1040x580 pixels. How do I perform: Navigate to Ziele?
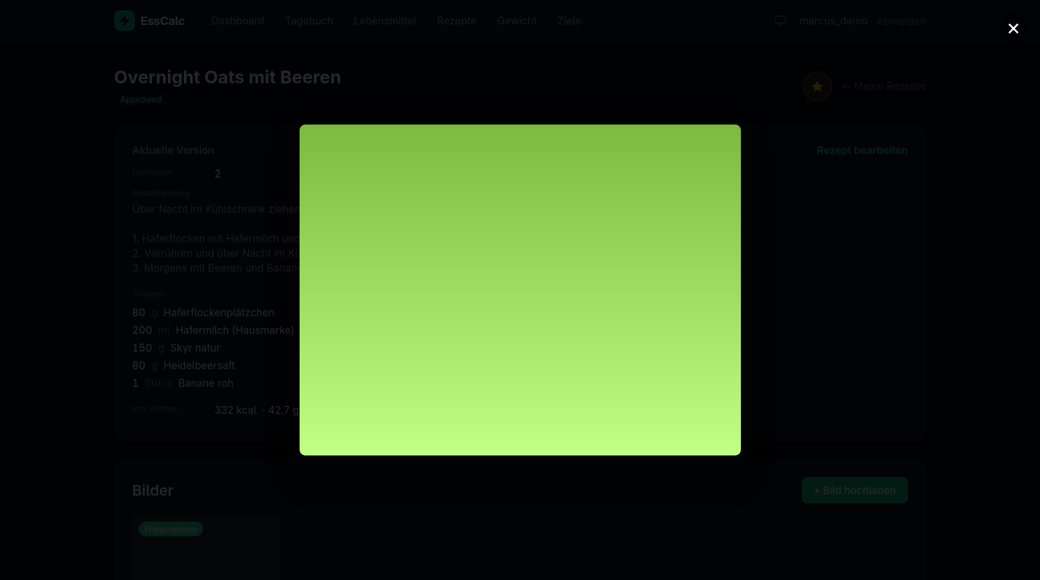(x=569, y=21)
